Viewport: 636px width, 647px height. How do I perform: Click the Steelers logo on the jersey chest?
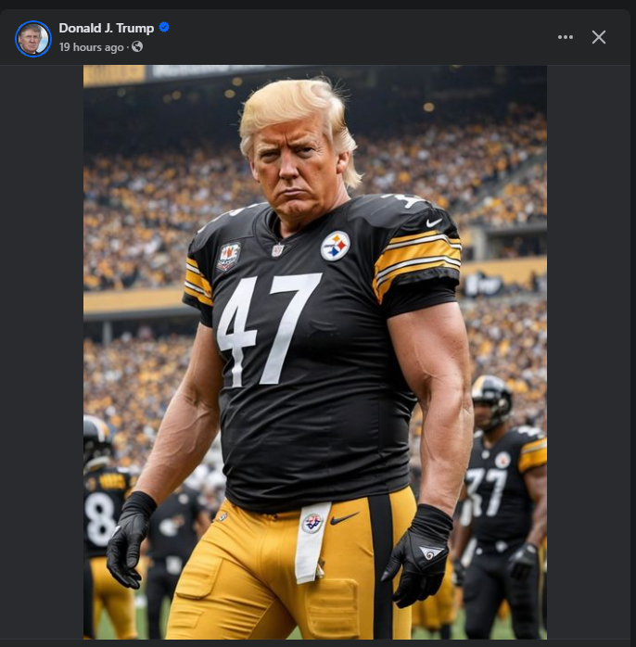point(335,246)
